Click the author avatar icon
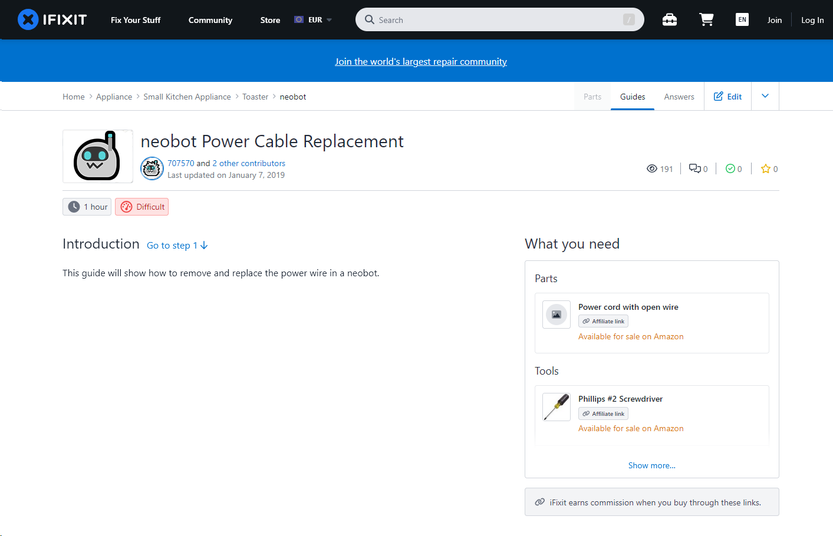The width and height of the screenshot is (833, 536). pos(152,169)
